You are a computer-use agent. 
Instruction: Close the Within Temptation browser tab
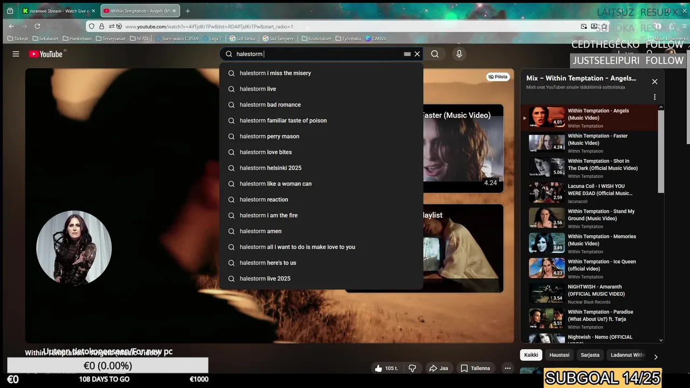(x=174, y=11)
